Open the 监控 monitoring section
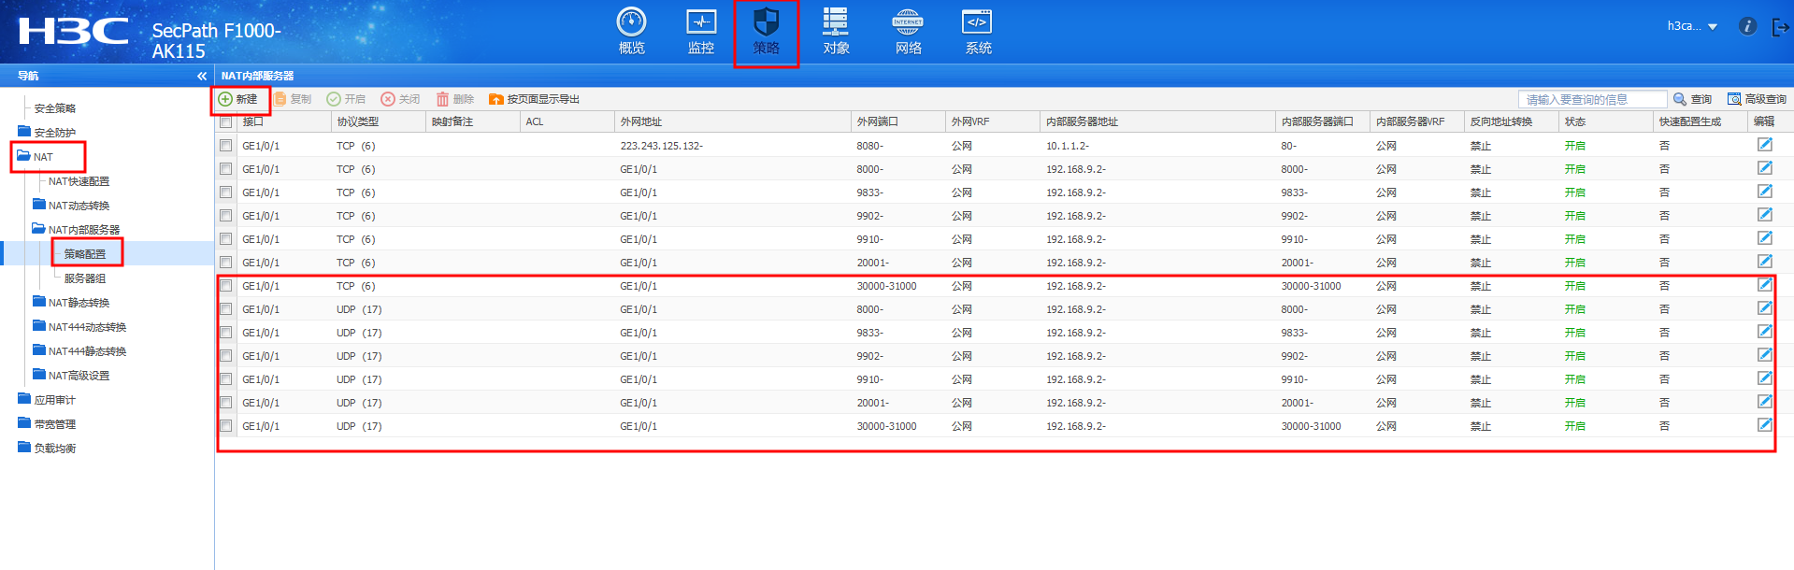 (701, 31)
